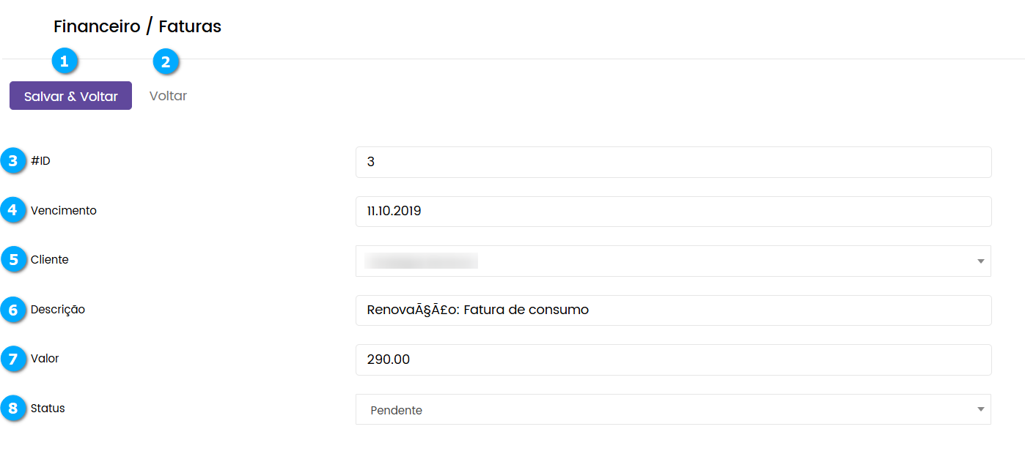Click the number 3 badge beside #ID

coord(13,161)
